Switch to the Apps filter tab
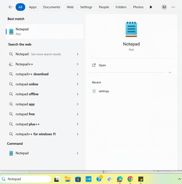This screenshot has width=182, height=184. tap(33, 7)
